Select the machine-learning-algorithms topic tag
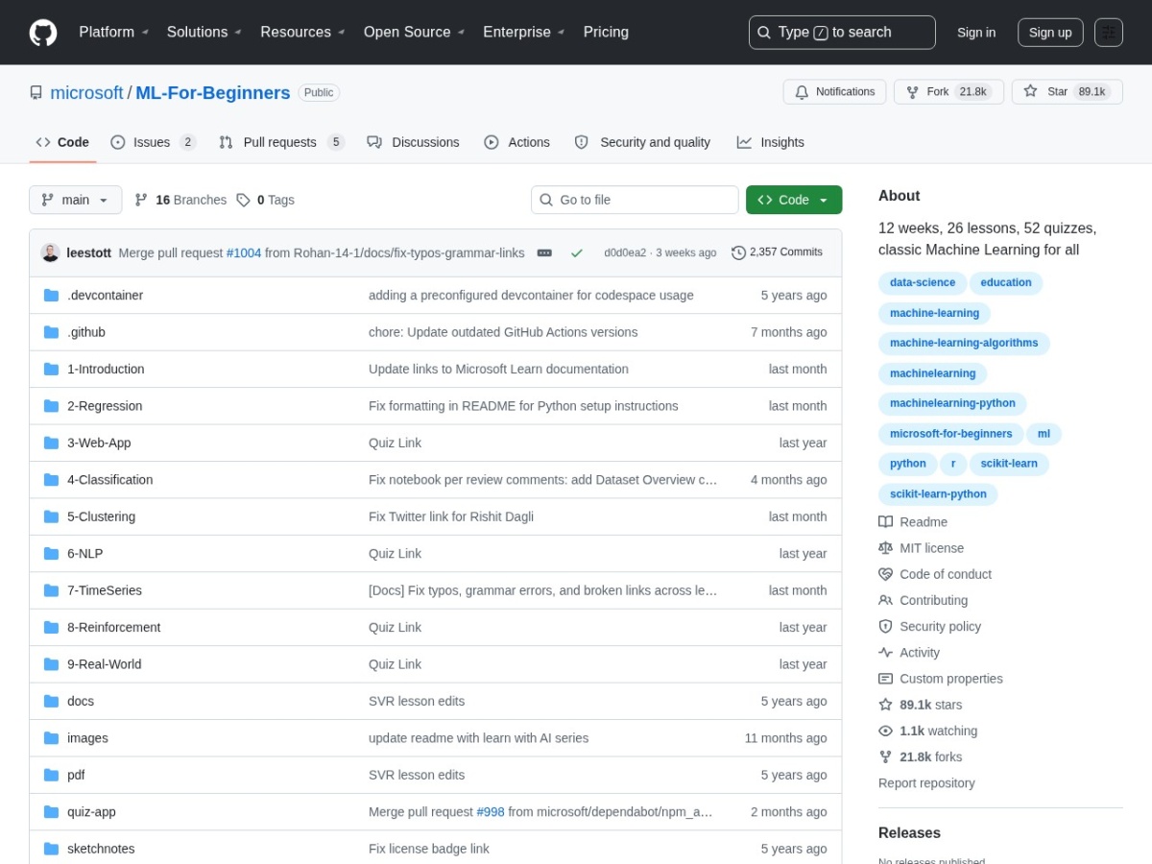This screenshot has height=864, width=1152. click(964, 343)
